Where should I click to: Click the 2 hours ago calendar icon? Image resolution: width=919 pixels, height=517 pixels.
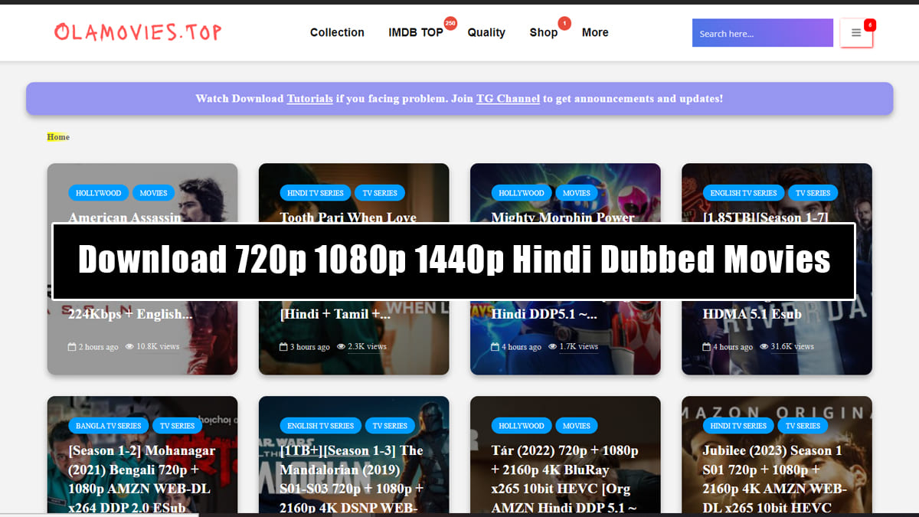tap(72, 347)
